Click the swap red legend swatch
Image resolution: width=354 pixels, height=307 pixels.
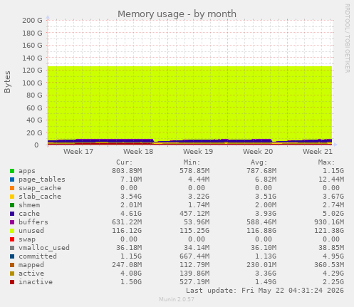12,239
